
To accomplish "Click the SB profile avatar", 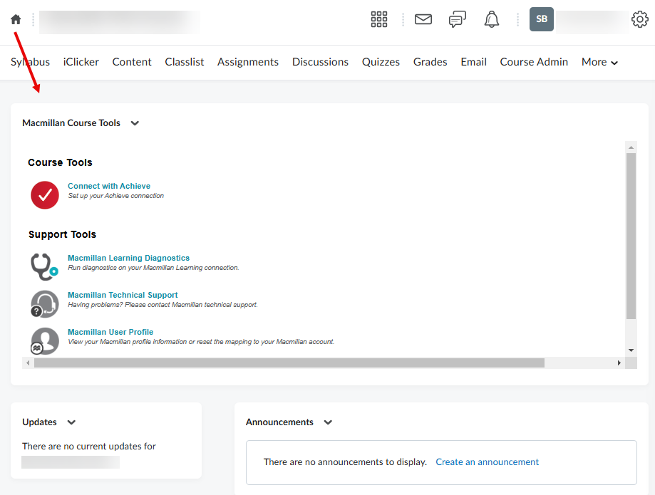I will (x=541, y=19).
